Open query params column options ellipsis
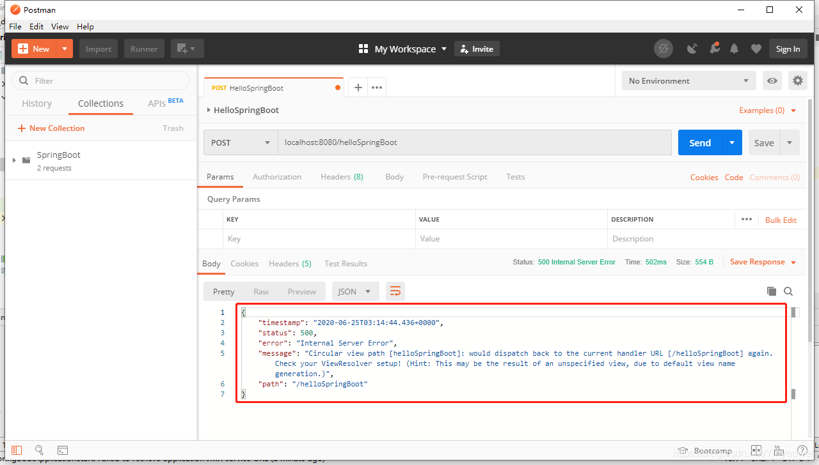 point(747,219)
